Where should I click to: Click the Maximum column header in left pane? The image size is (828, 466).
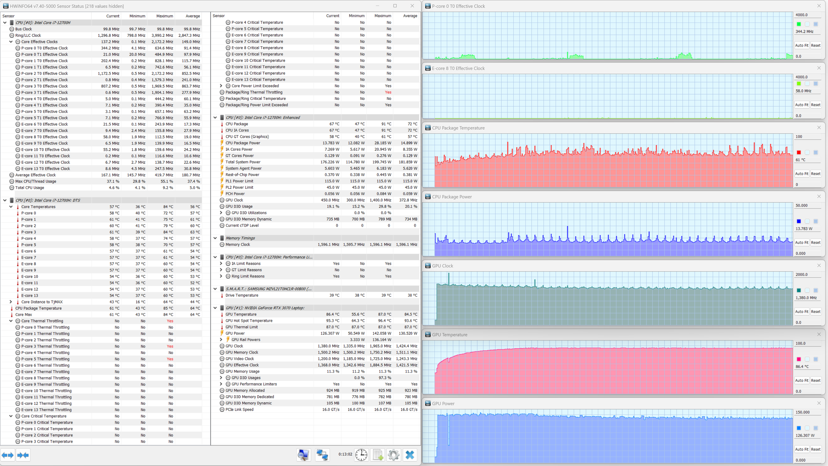pyautogui.click(x=164, y=16)
